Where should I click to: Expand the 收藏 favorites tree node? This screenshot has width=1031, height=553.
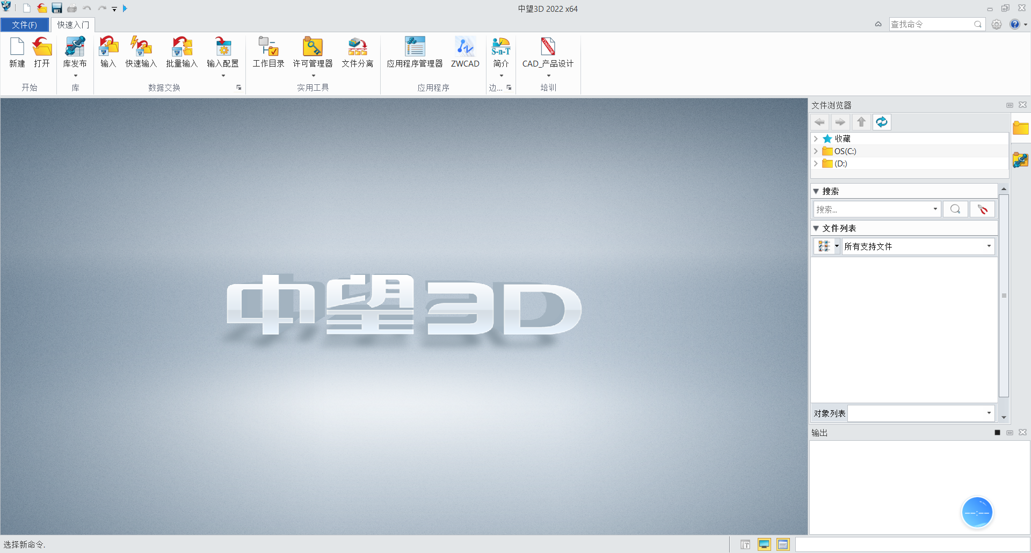coord(816,139)
